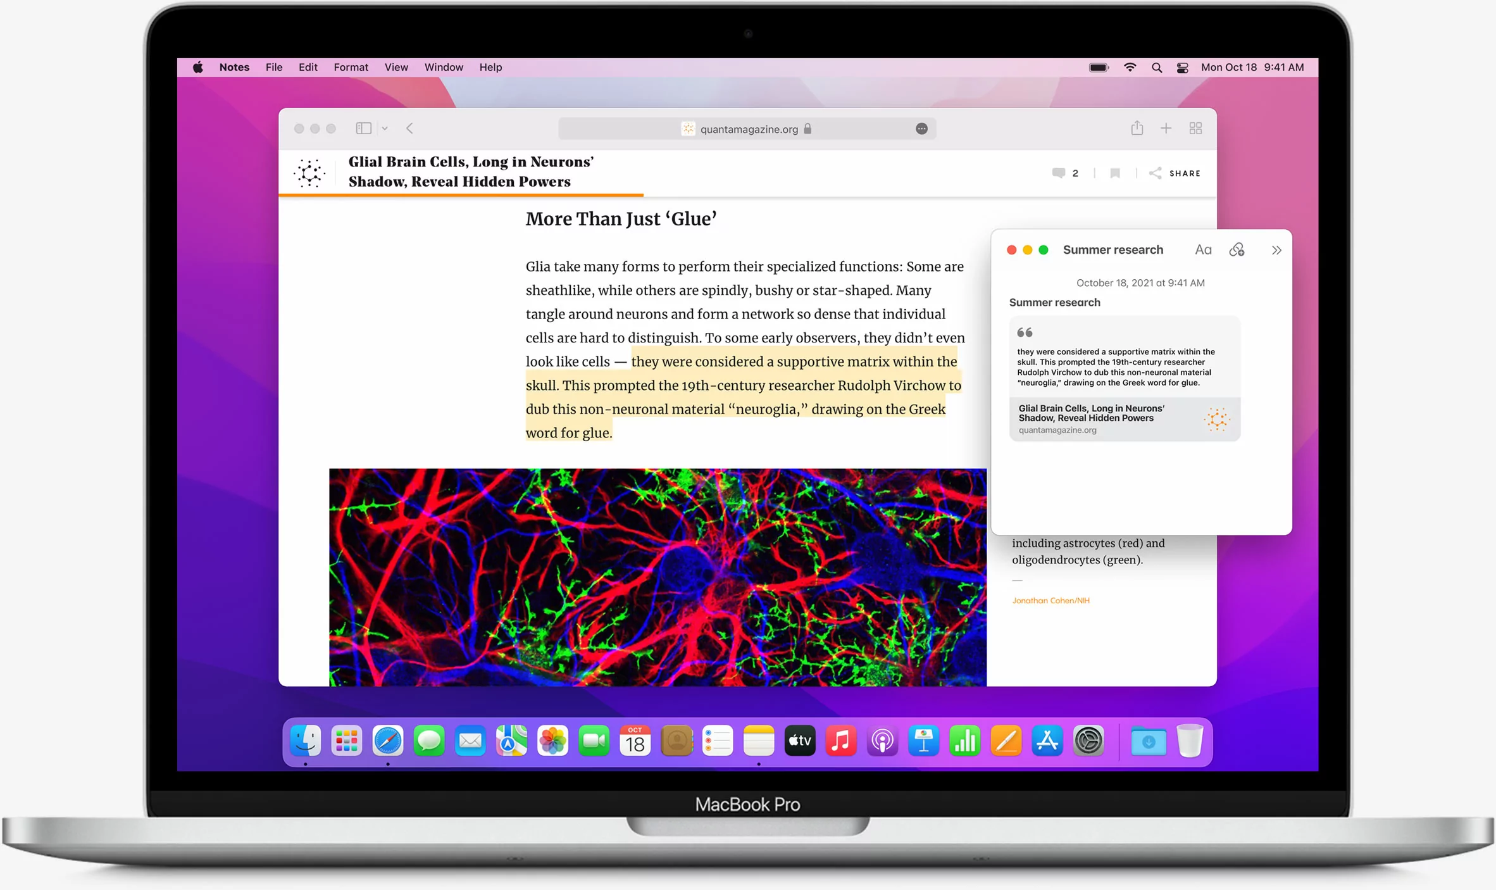Image resolution: width=1496 pixels, height=890 pixels.
Task: Open the page options button in address bar
Action: [921, 128]
